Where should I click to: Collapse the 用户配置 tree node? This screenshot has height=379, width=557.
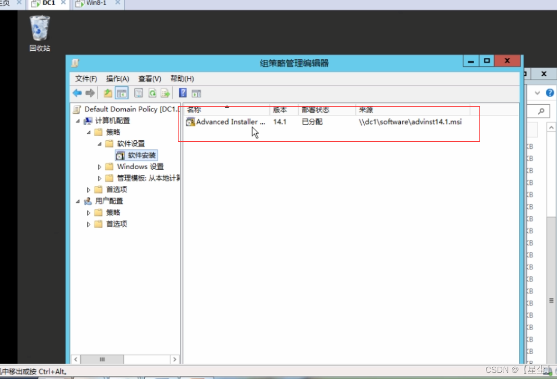point(78,201)
